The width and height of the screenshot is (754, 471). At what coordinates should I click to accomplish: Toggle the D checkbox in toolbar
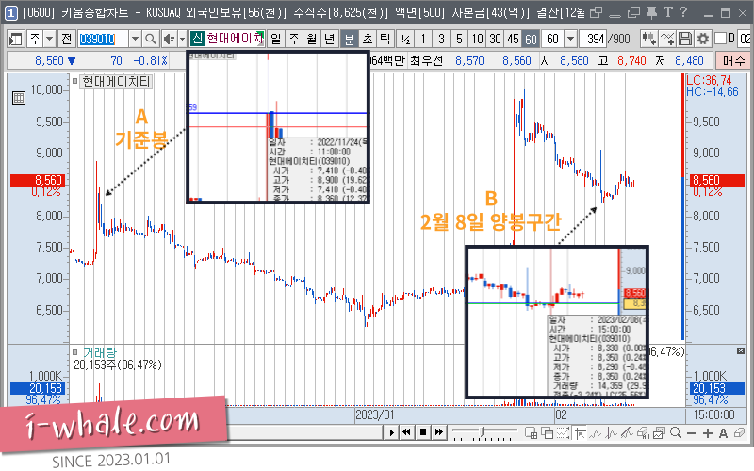(x=720, y=39)
